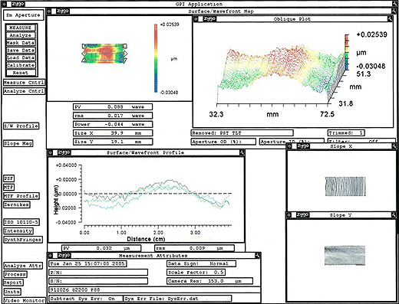Click the P/N input field

tap(98, 273)
